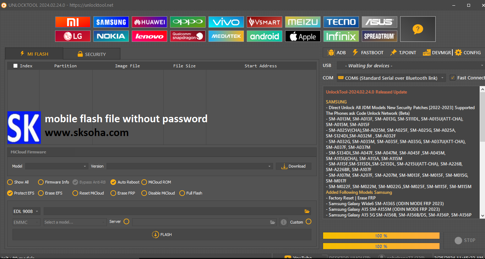Click the MediaTek brand icon
This screenshot has width=485, height=259.
pos(226,36)
